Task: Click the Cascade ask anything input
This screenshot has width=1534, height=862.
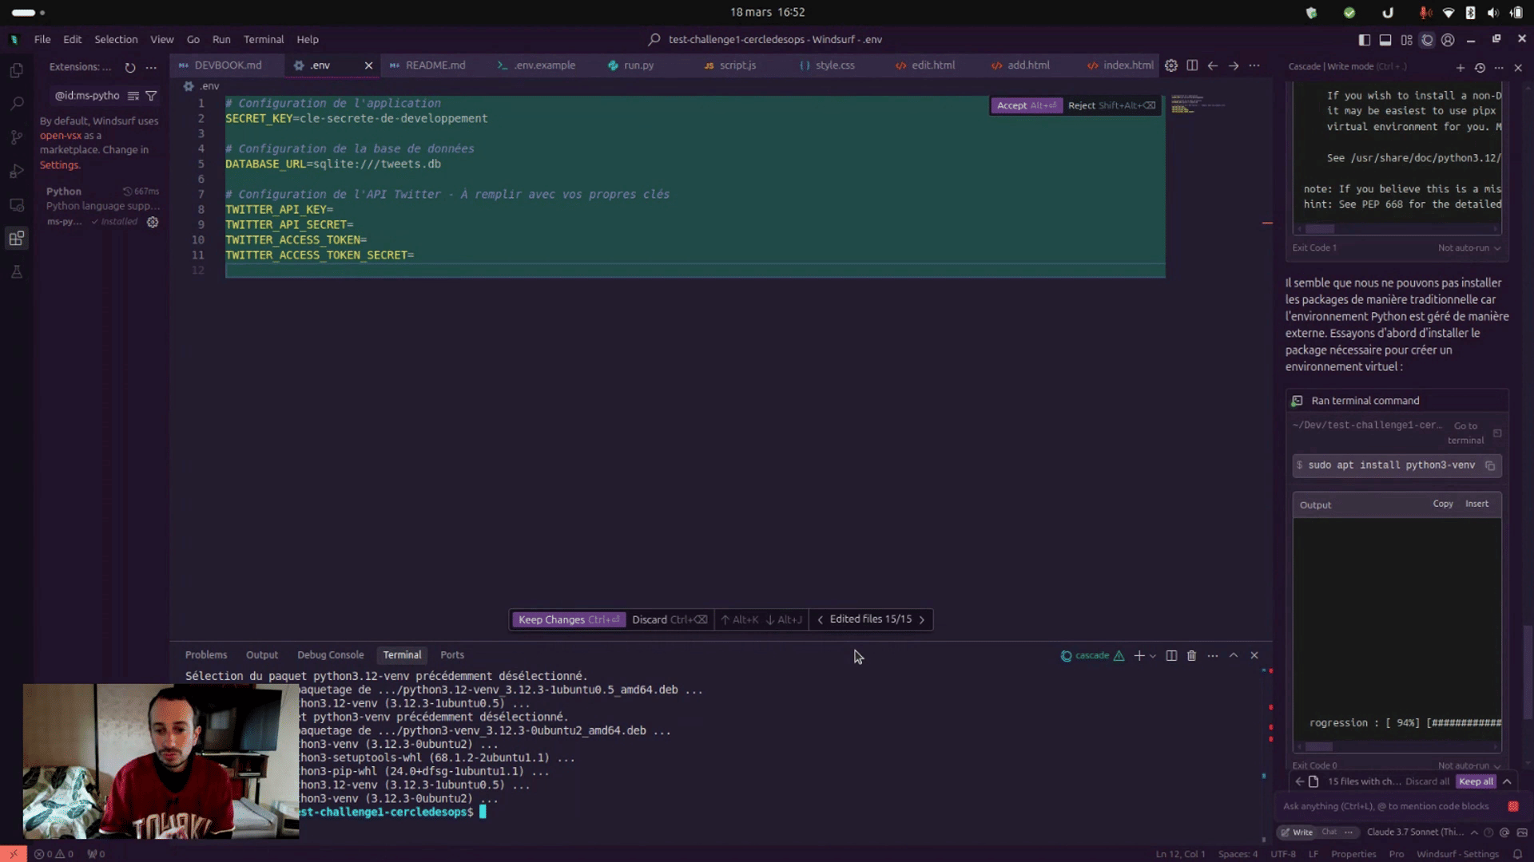Action: [1386, 806]
